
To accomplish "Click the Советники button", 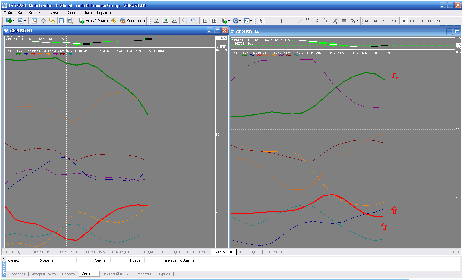I will 132,21.
